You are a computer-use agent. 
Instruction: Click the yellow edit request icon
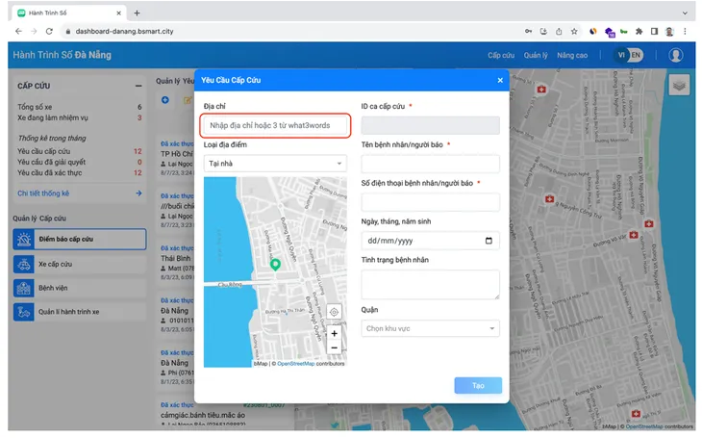188,100
